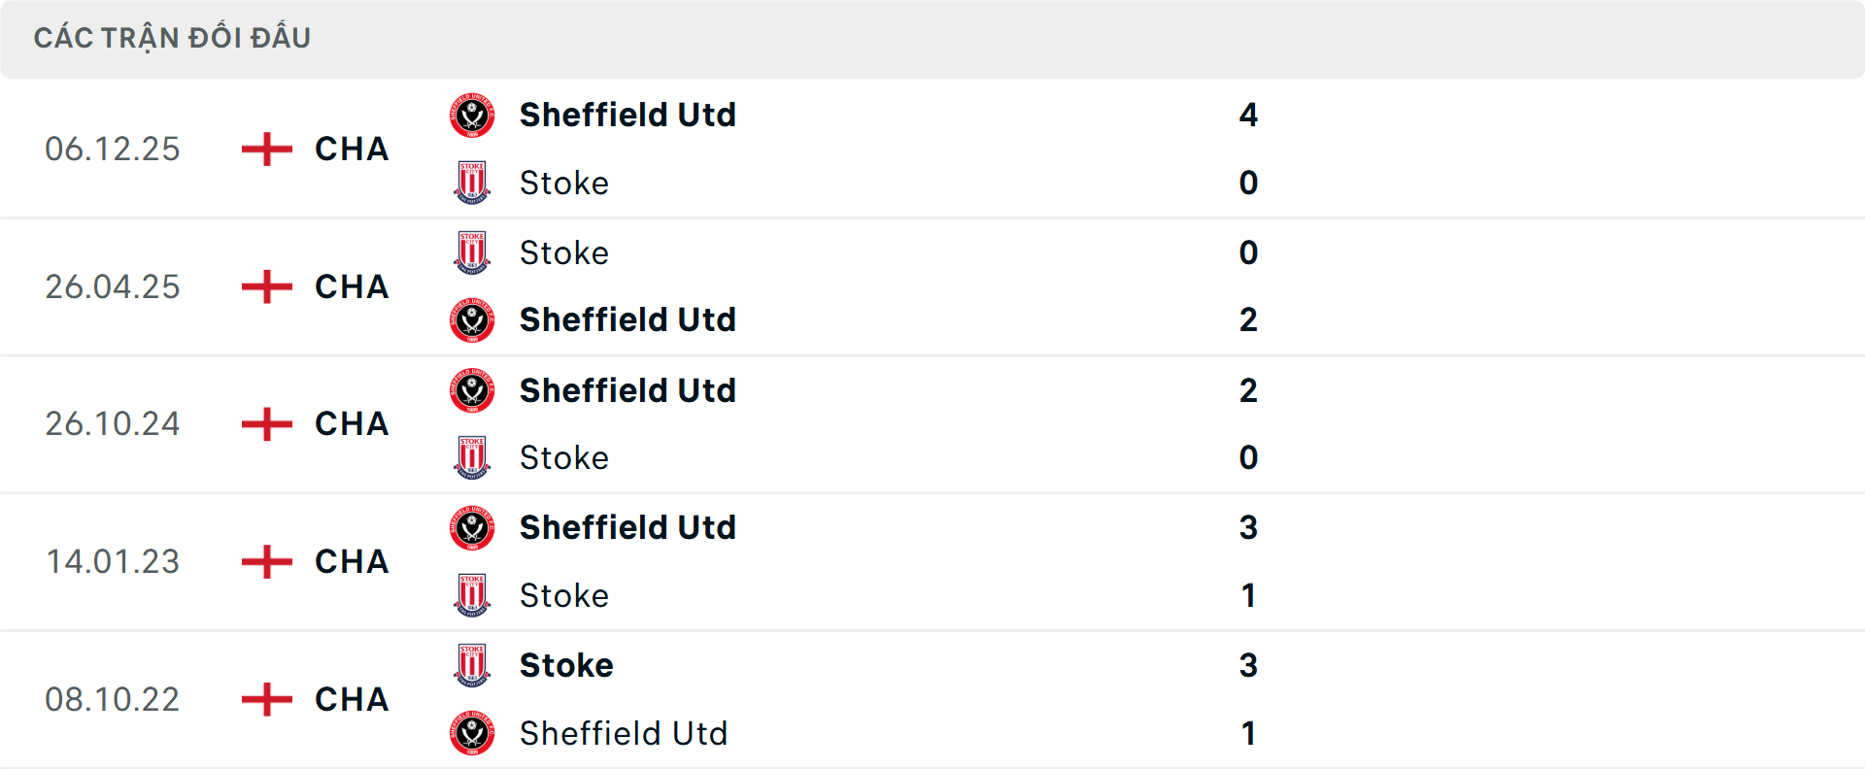The height and width of the screenshot is (769, 1865).
Task: Click the Sheffield Utd badge in the 26.04.25 row
Action: (472, 320)
